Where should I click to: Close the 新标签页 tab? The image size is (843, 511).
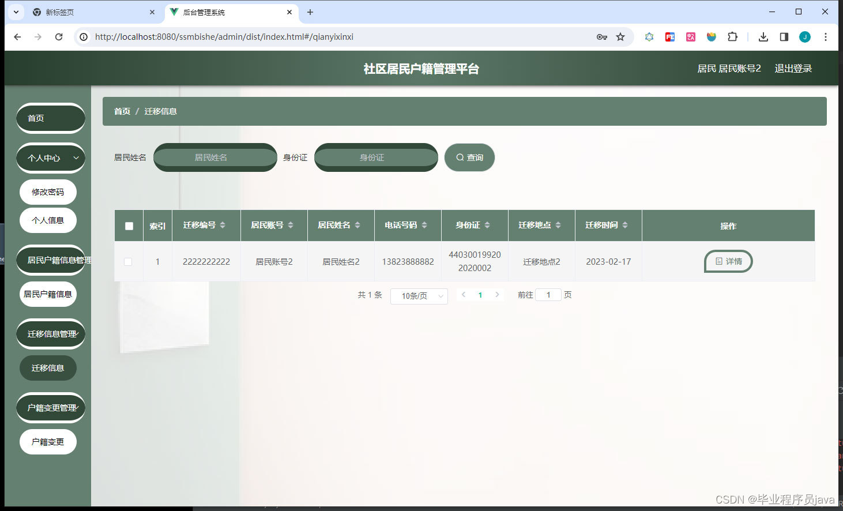click(x=152, y=12)
